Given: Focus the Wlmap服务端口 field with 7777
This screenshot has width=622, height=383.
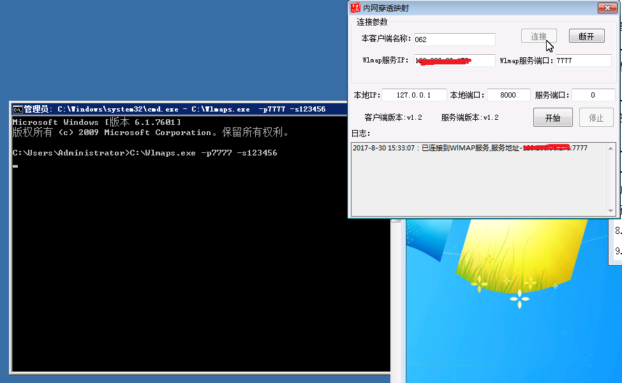Looking at the screenshot, I should coord(583,61).
